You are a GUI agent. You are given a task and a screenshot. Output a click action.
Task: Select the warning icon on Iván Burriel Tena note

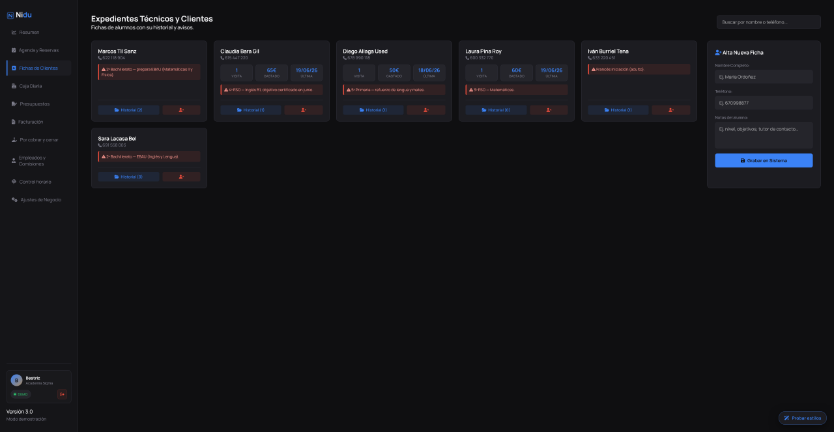[x=594, y=69]
